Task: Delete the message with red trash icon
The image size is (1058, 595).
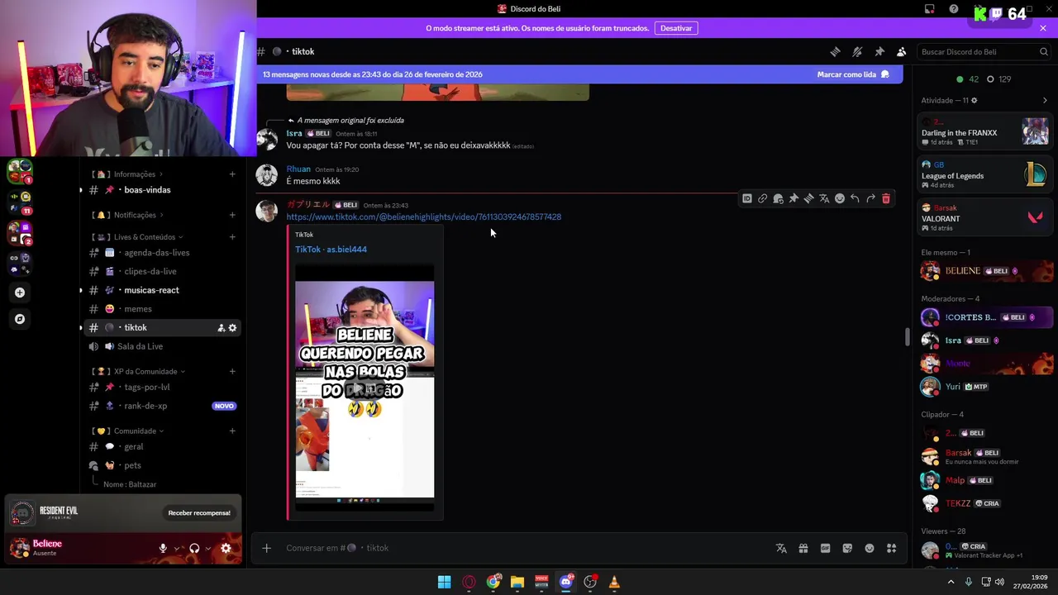Action: [x=886, y=198]
